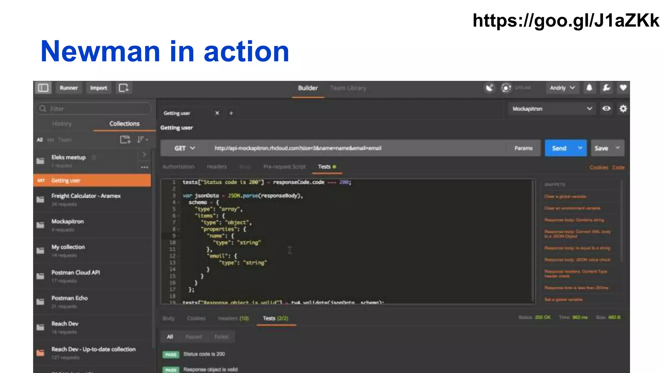Open Reach Dev - Up-to-date collection
This screenshot has width=663, height=373.
92,353
